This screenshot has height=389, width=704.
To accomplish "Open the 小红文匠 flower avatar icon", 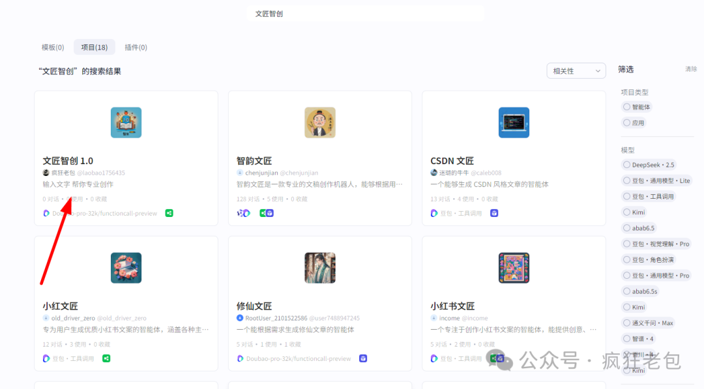I will click(126, 268).
